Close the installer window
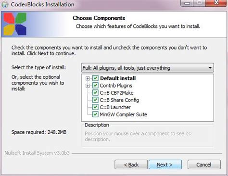 pos(216,3)
